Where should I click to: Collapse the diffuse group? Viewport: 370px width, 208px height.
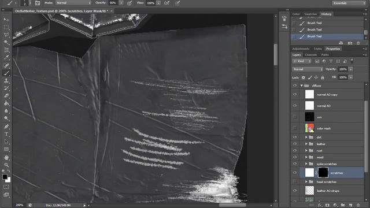click(302, 86)
